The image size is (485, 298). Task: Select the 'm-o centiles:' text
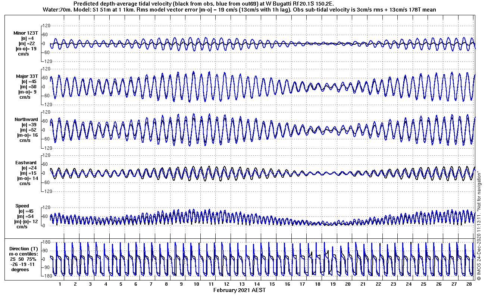tap(24, 254)
